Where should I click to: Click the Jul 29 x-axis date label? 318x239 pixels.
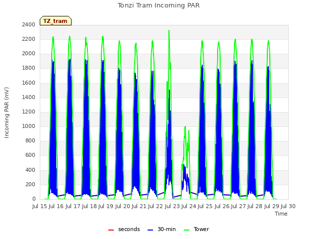[x=272, y=206]
